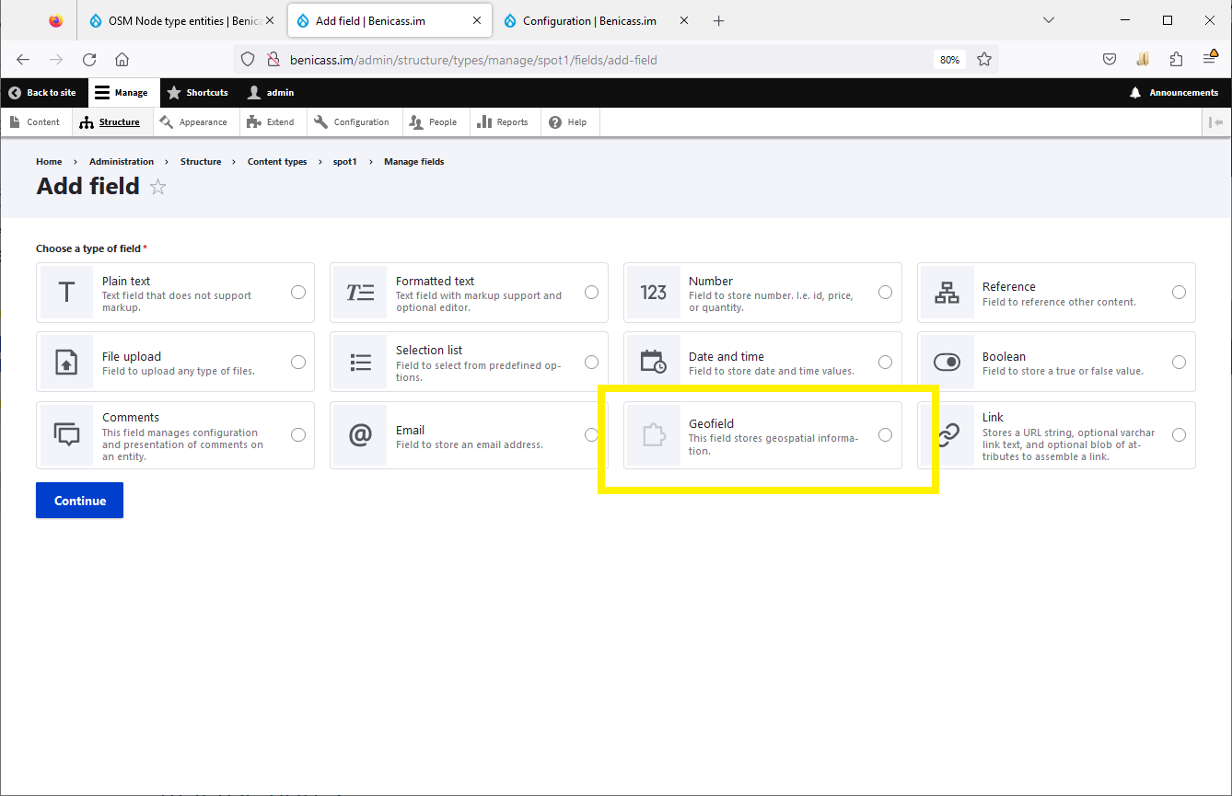
Task: Click the Reference hierarchy icon
Action: coord(947,293)
